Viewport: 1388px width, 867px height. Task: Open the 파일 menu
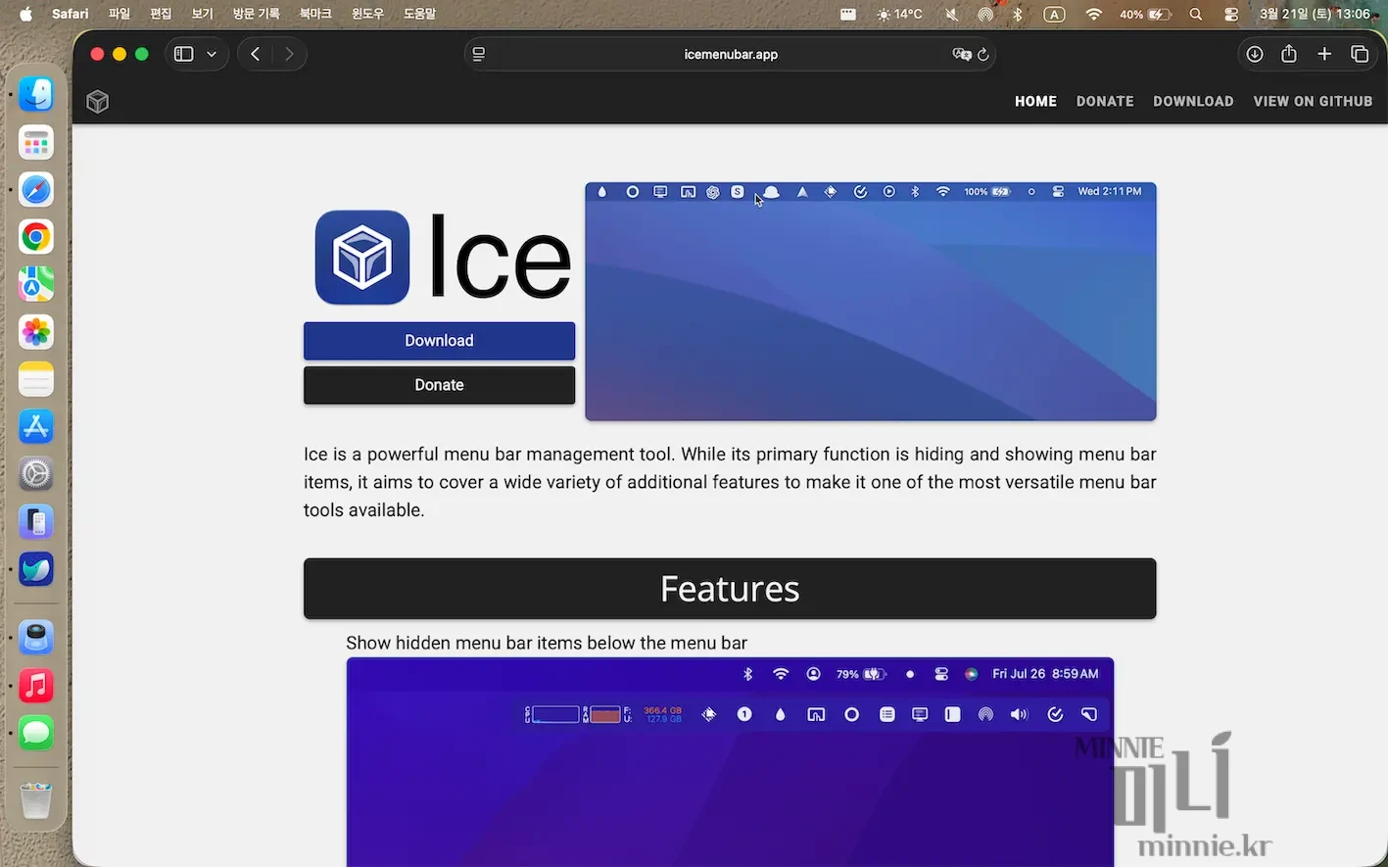(120, 14)
